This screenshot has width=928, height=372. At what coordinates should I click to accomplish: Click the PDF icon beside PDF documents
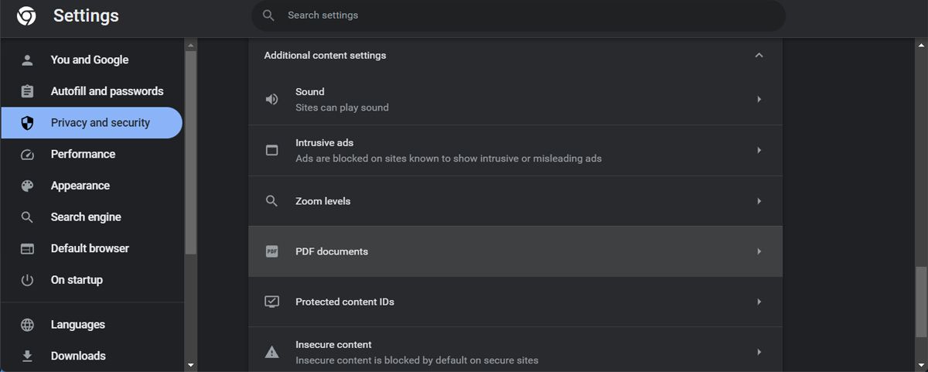pyautogui.click(x=271, y=251)
